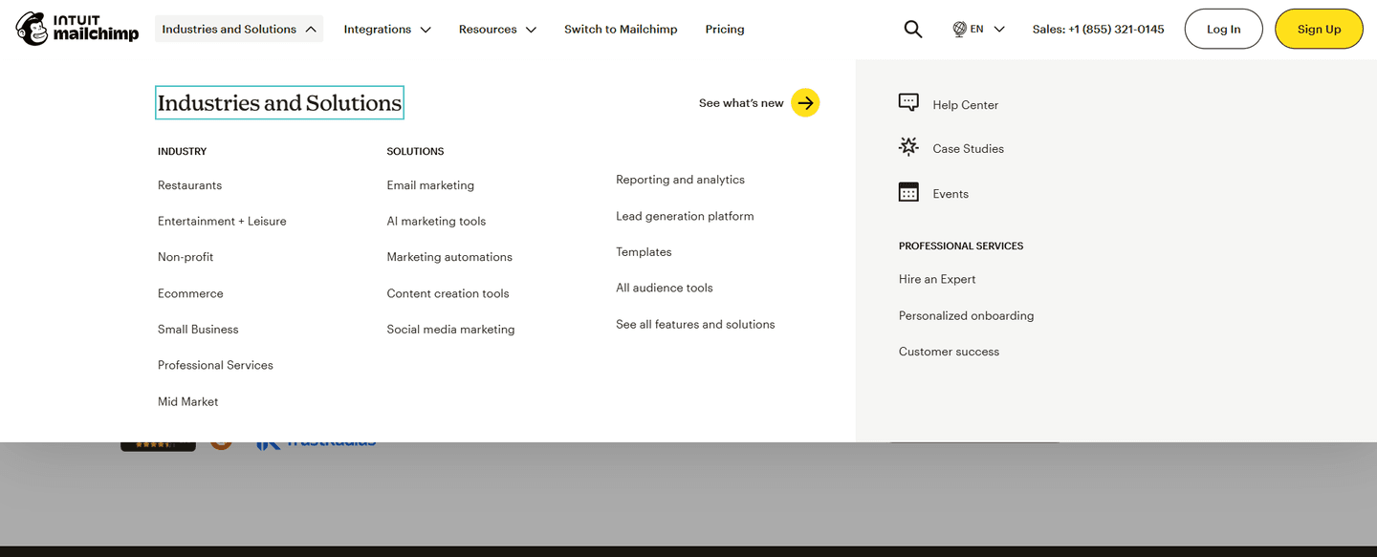Click Switch to Mailchimp
Image resolution: width=1377 pixels, height=557 pixels.
pyautogui.click(x=621, y=30)
